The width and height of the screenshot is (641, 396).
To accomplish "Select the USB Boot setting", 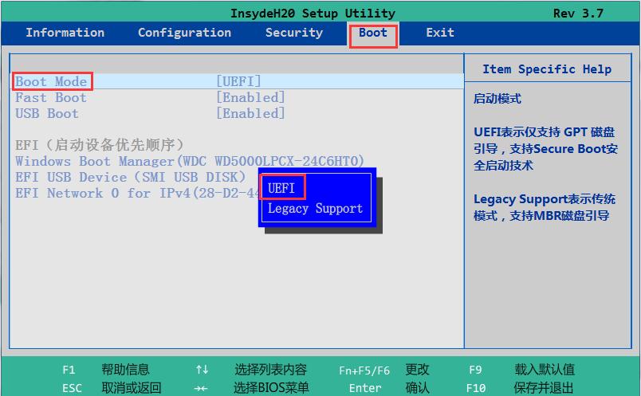I will pos(46,114).
